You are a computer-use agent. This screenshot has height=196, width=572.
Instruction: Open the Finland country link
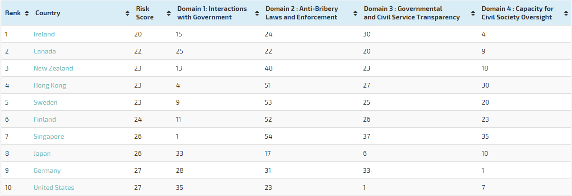click(45, 119)
